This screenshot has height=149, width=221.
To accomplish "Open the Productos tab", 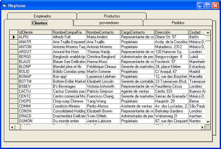I will point(111,16).
